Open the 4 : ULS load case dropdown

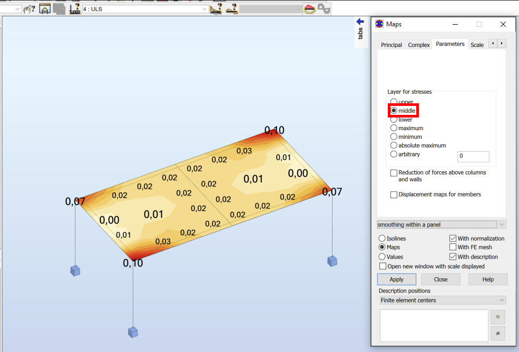[x=205, y=8]
